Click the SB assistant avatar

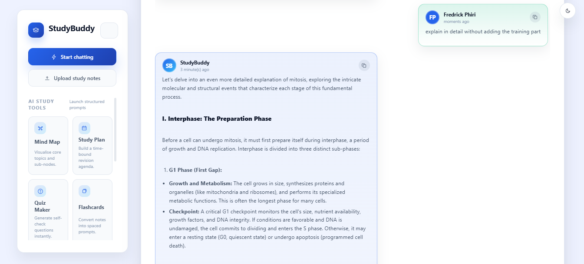(169, 65)
